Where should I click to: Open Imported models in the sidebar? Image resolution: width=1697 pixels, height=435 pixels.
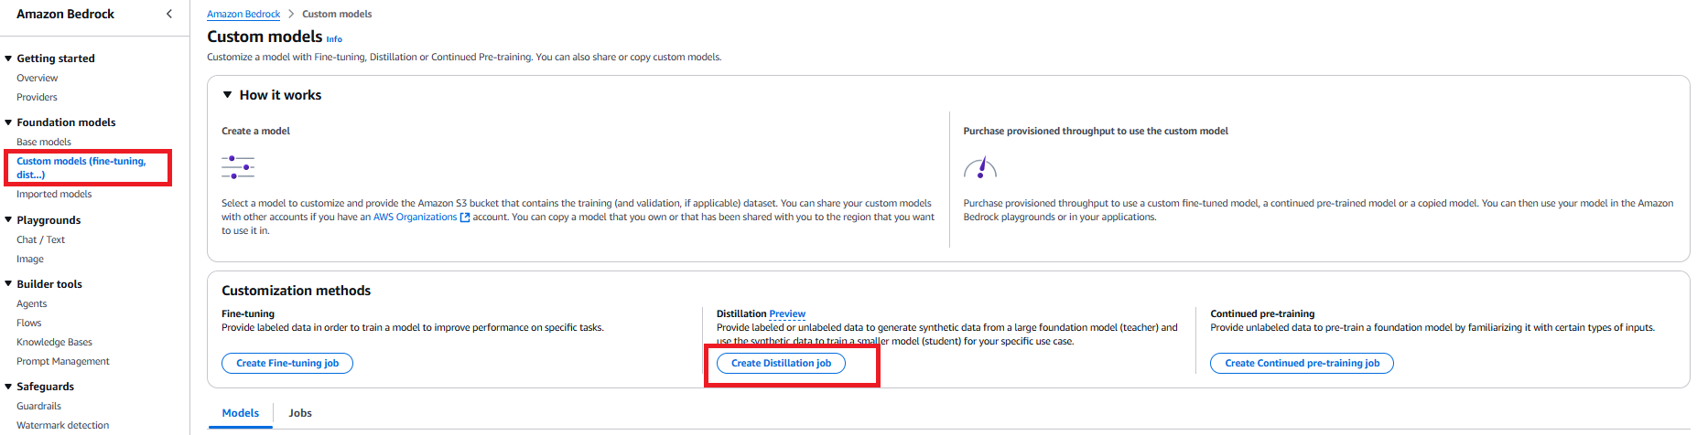[54, 194]
